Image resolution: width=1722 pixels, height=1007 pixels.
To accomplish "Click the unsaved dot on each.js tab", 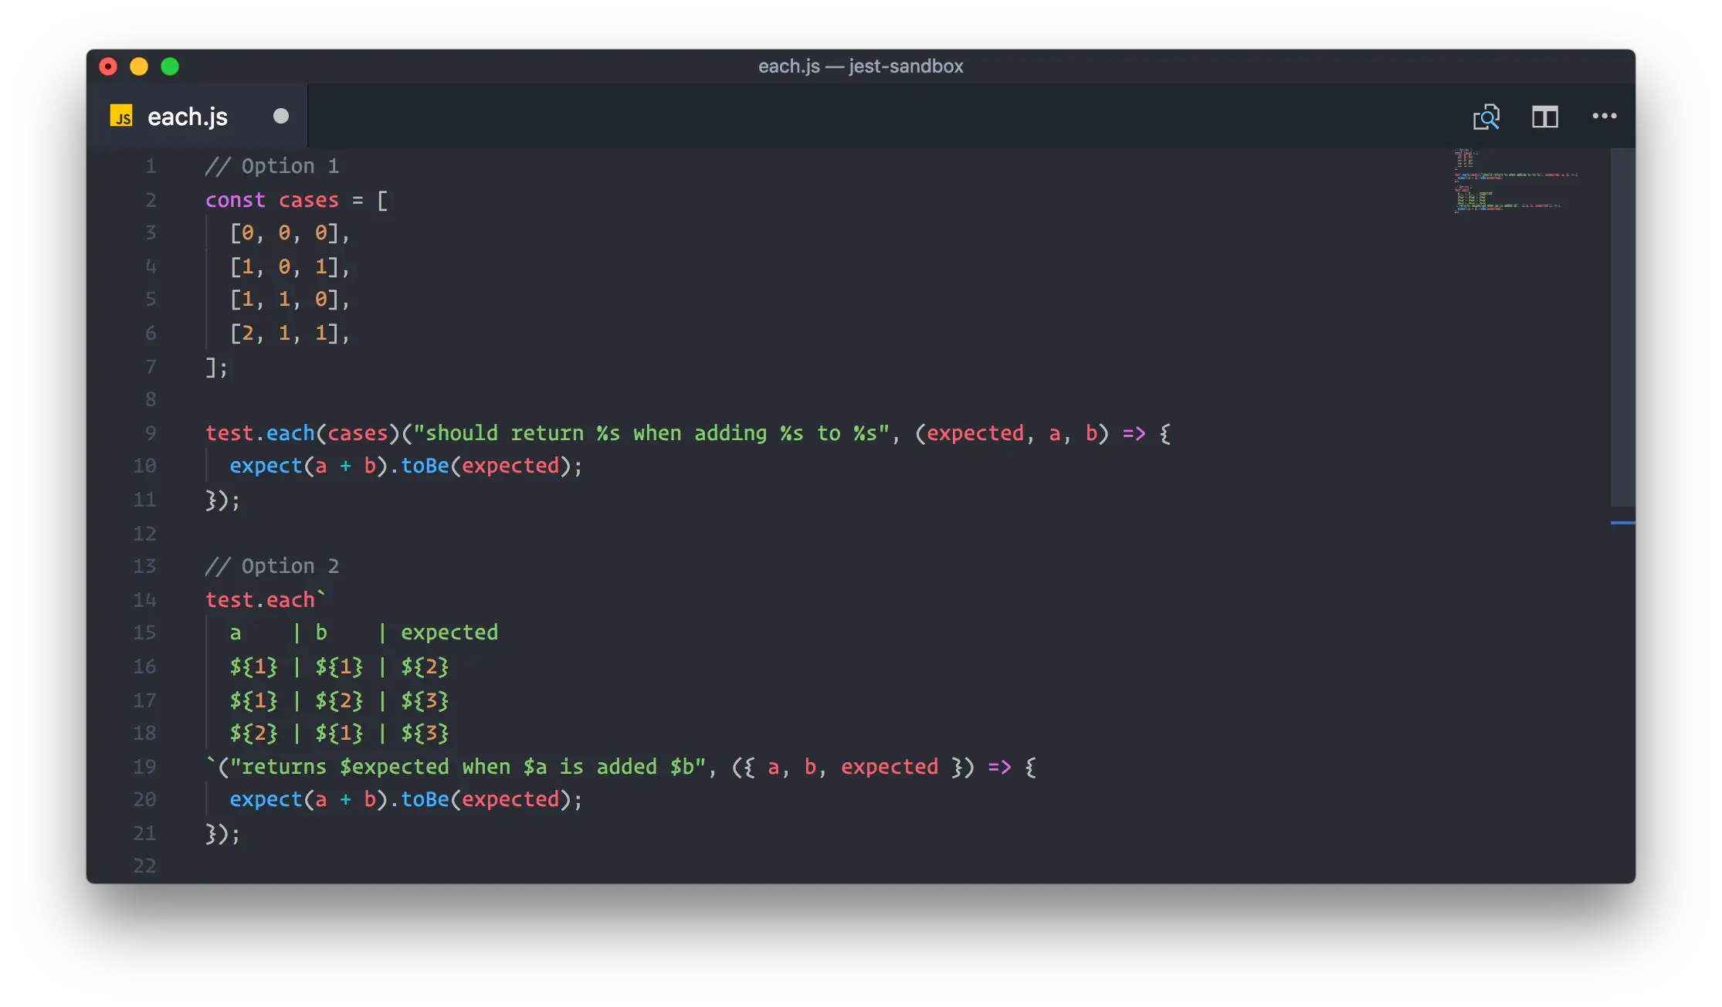I will tap(281, 116).
